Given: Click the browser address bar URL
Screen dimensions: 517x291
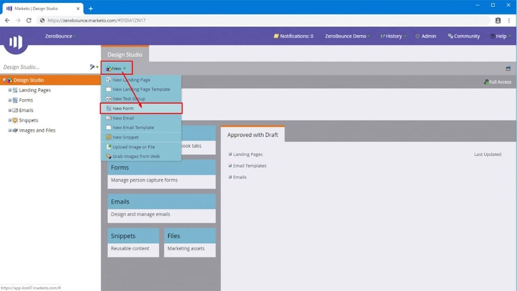Looking at the screenshot, I should click(96, 20).
